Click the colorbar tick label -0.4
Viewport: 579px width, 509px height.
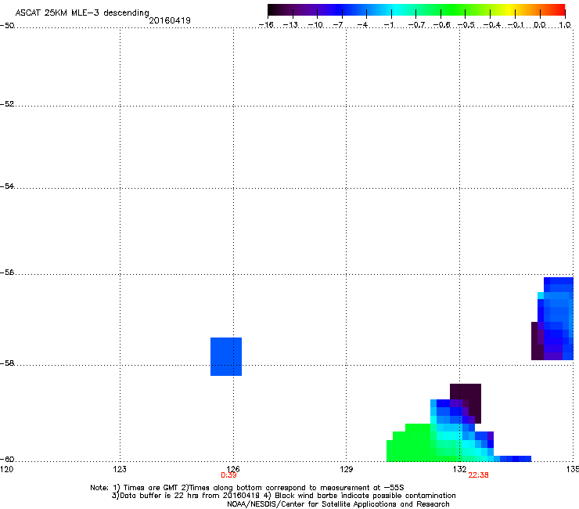pyautogui.click(x=491, y=25)
